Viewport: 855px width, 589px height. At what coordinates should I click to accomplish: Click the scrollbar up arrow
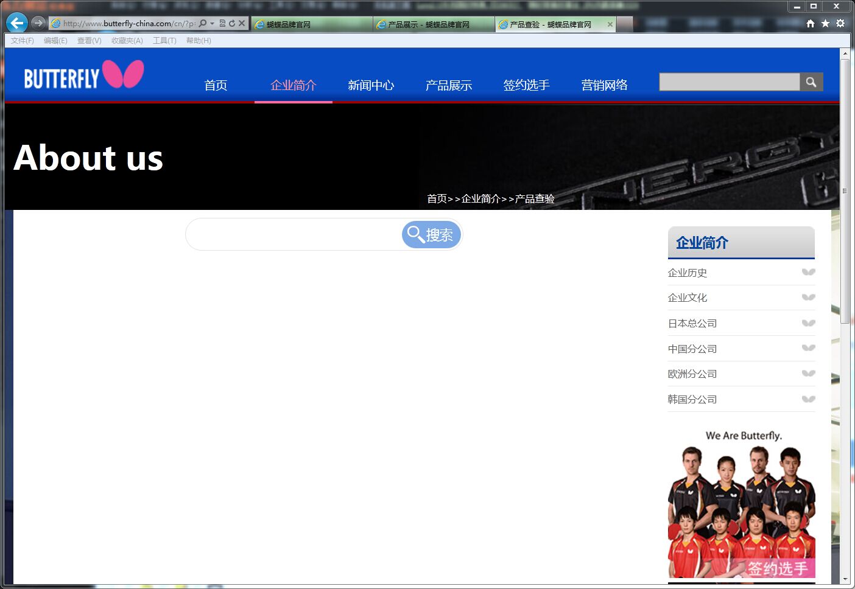tap(845, 54)
